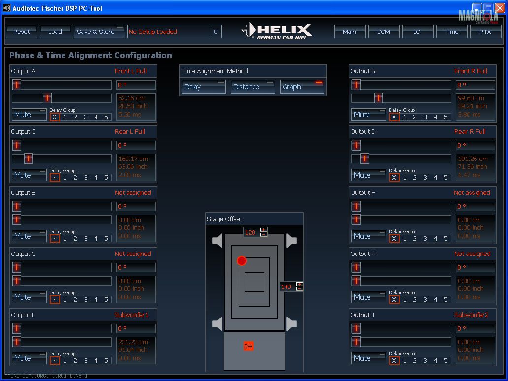This screenshot has height=381, width=508.
Task: Mute Output A
Action: coord(29,114)
